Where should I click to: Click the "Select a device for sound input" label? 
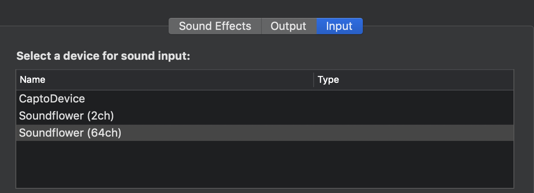pos(103,56)
